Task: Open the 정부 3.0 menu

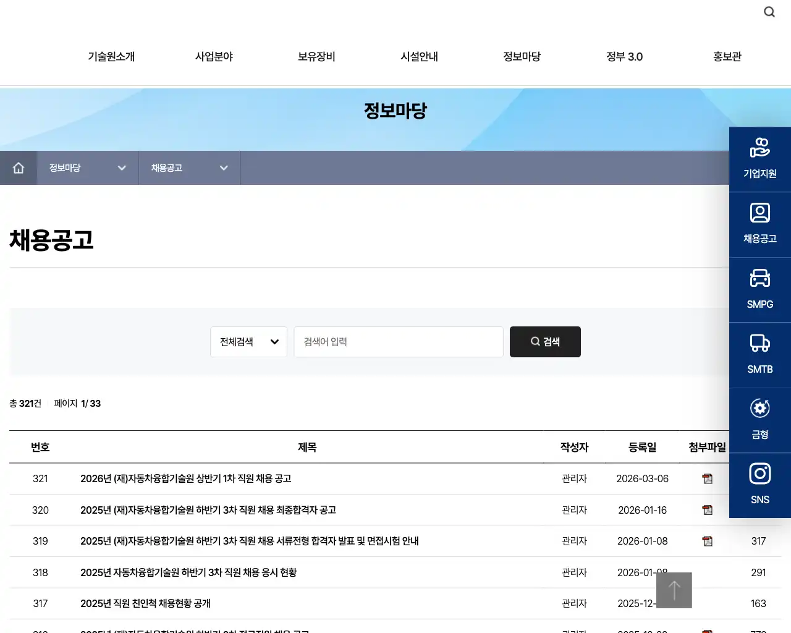Action: pyautogui.click(x=624, y=56)
